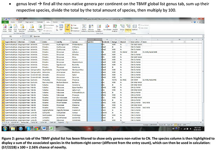This screenshot has height=151, width=216.
Task: Open the Connections command in the ribbon
Action: pyautogui.click(x=49, y=25)
